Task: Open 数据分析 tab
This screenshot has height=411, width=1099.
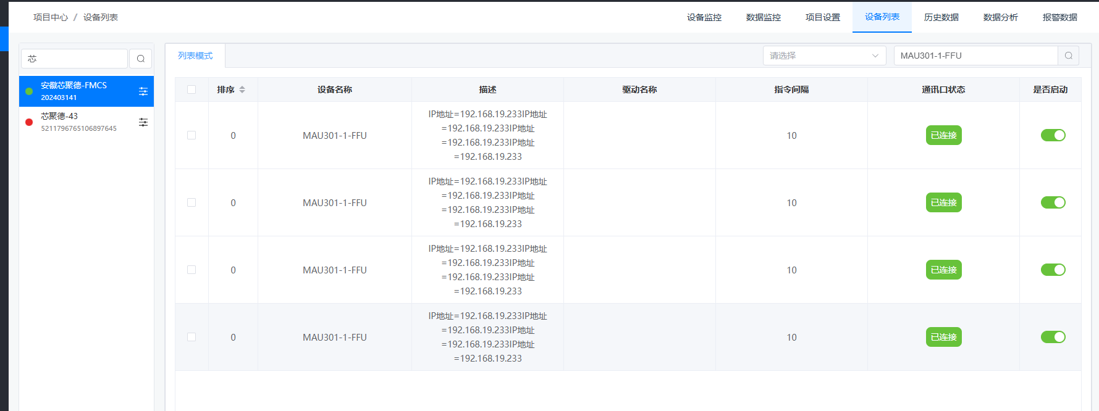Action: coord(1001,17)
